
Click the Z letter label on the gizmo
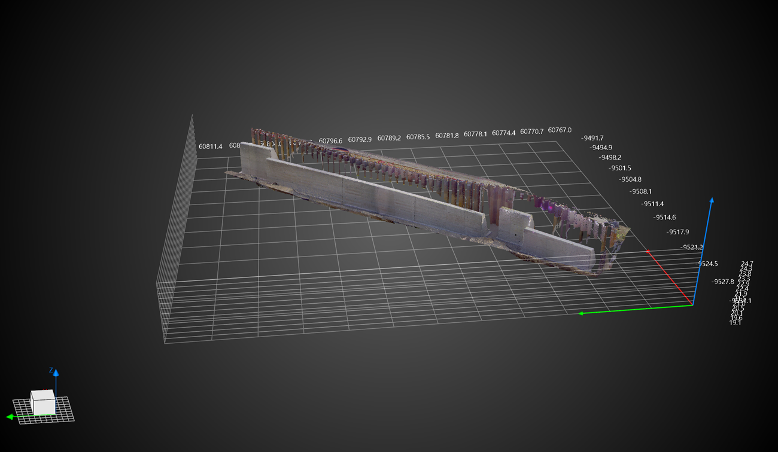[51, 370]
